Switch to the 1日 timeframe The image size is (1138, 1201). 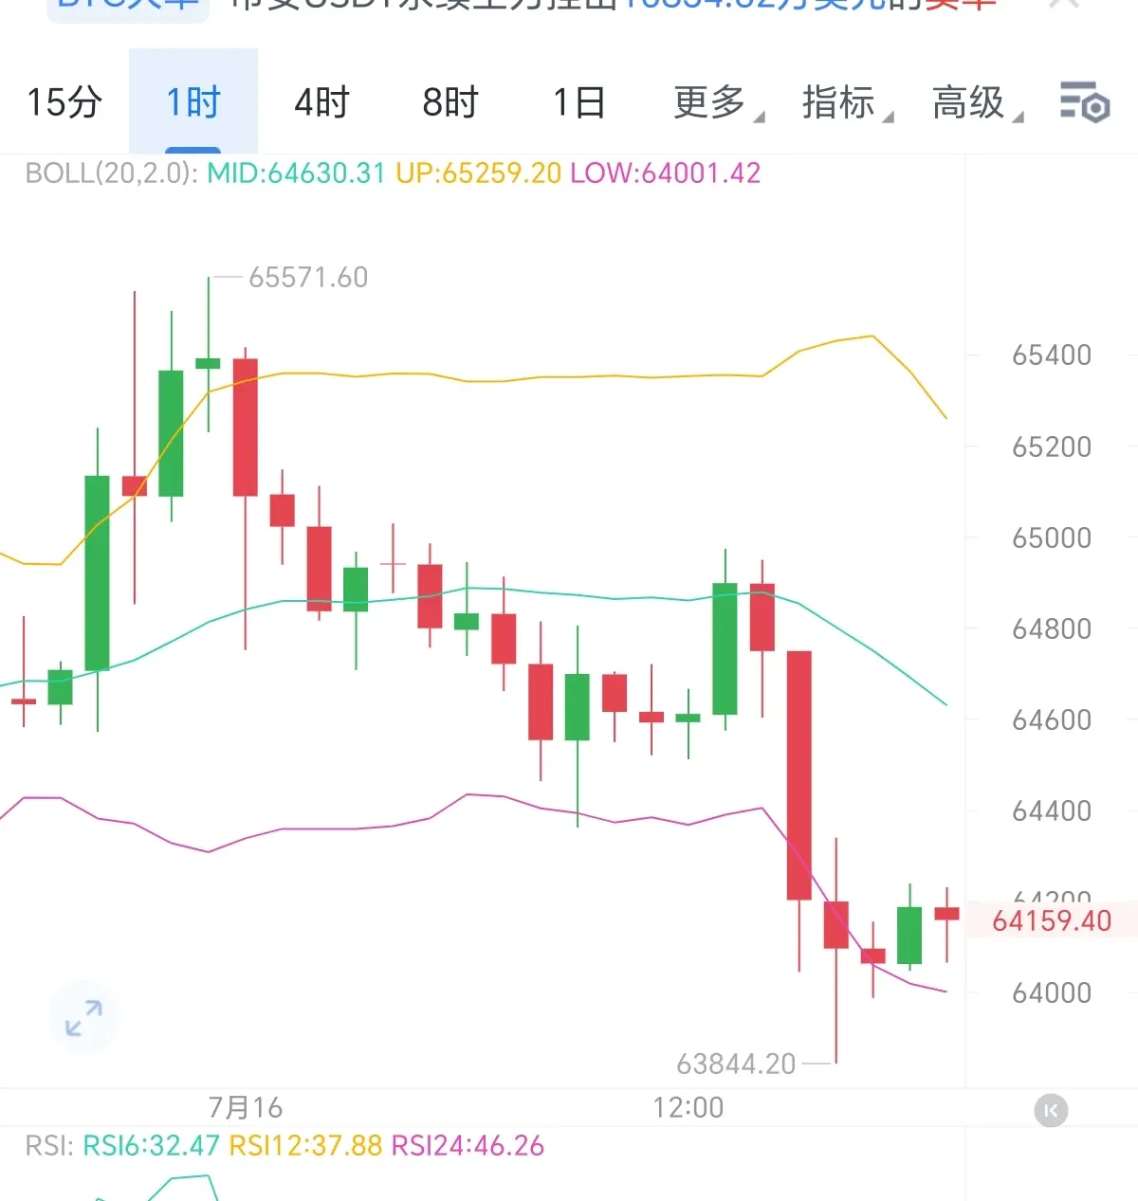(579, 102)
